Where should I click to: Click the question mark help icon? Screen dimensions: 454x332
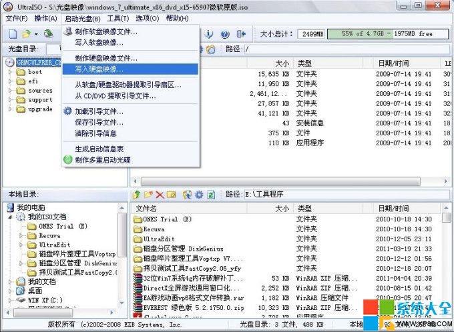225,34
